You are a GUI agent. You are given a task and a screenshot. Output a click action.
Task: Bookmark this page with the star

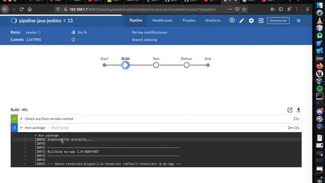(x=244, y=9)
